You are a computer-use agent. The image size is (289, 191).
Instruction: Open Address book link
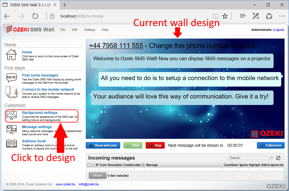[34, 141]
